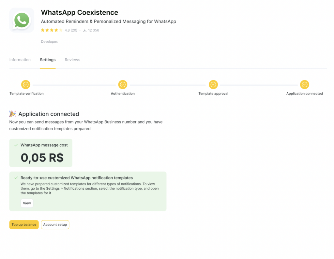Click the download count icon

(x=85, y=30)
